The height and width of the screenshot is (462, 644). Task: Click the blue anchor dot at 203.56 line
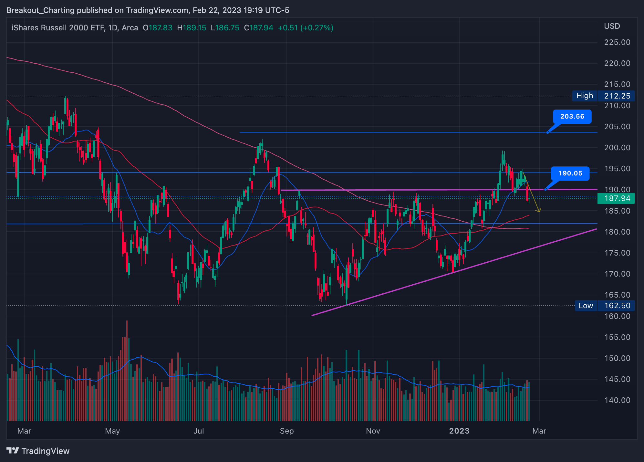coord(547,132)
